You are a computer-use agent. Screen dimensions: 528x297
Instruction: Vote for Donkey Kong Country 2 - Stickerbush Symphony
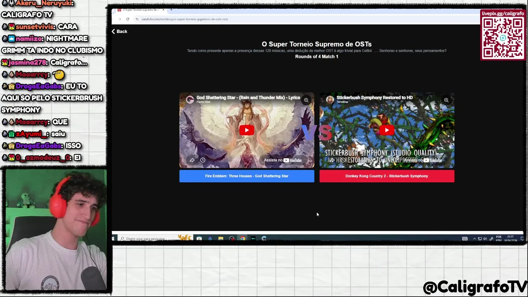[387, 176]
